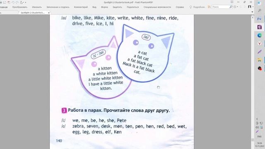The height and width of the screenshot is (149, 265).
Task: Click the word 'Ken' on the last line
Action: tap(118, 132)
